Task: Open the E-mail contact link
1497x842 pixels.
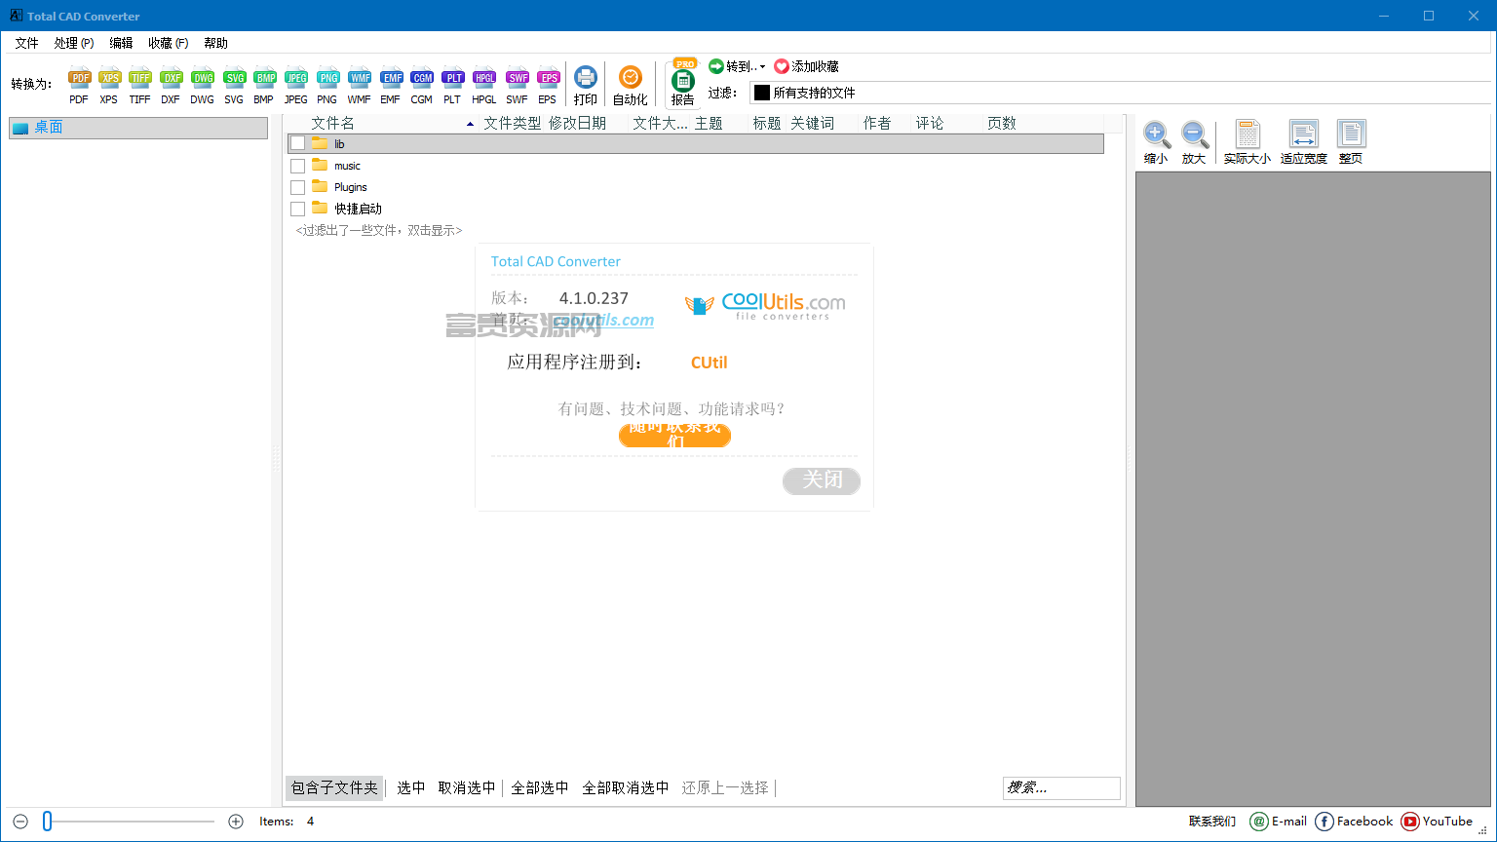Action: click(x=1279, y=822)
